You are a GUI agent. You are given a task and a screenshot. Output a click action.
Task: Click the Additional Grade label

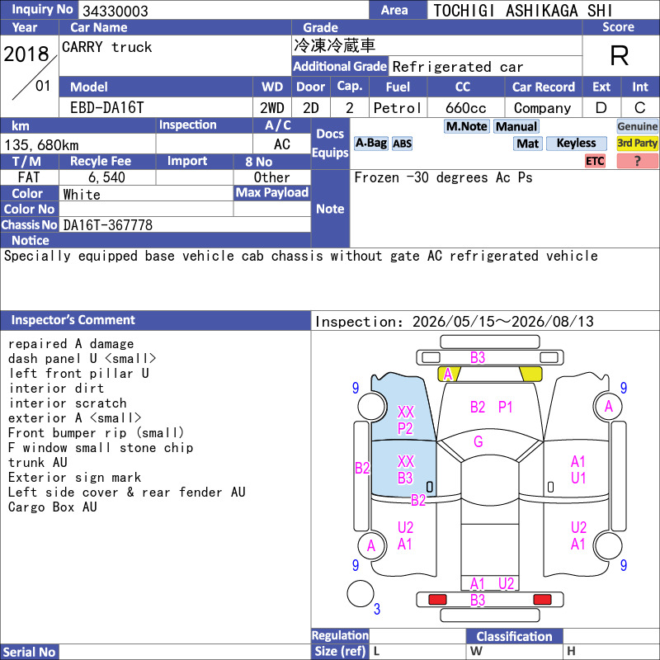340,67
